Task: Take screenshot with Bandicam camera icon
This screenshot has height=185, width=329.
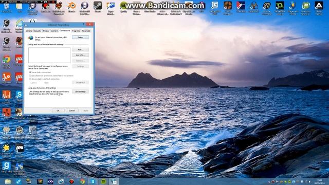Action: 45,2
